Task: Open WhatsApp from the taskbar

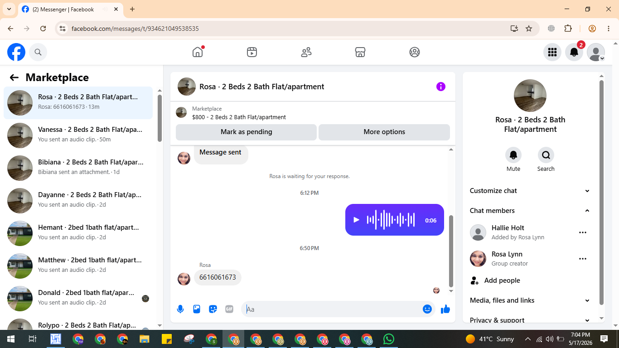Action: (x=389, y=339)
